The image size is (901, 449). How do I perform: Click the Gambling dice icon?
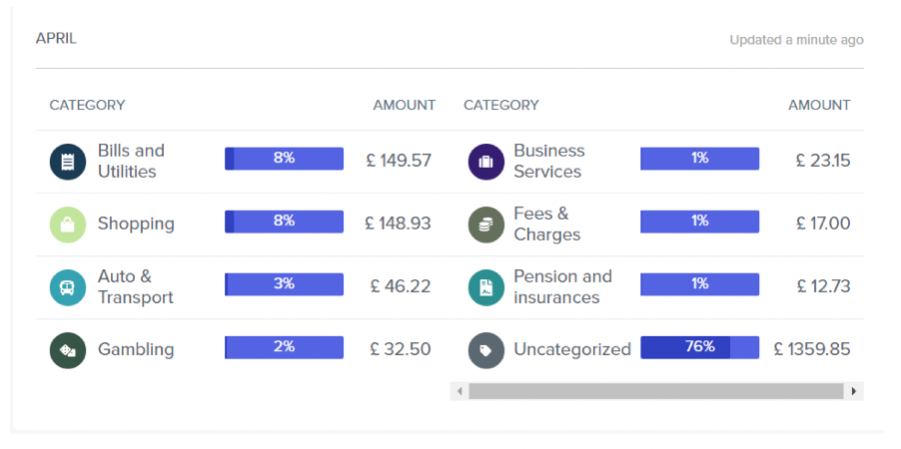[68, 349]
